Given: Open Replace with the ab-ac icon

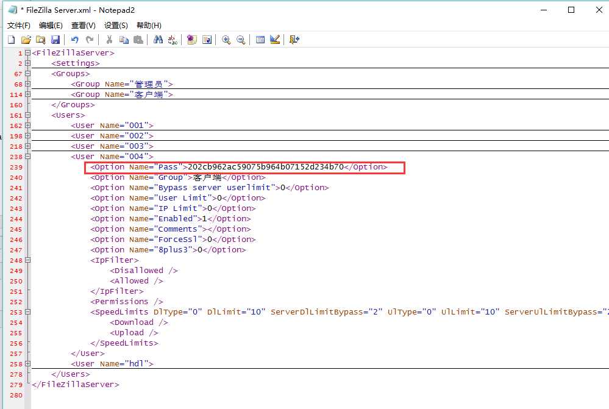Looking at the screenshot, I should point(173,40).
